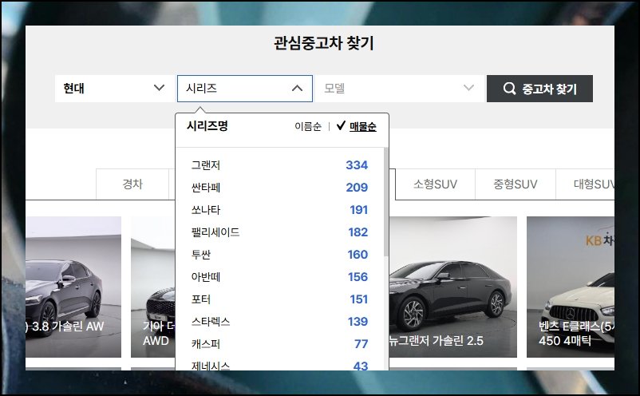Sort series by 이름순
This screenshot has width=640, height=396.
[x=308, y=127]
